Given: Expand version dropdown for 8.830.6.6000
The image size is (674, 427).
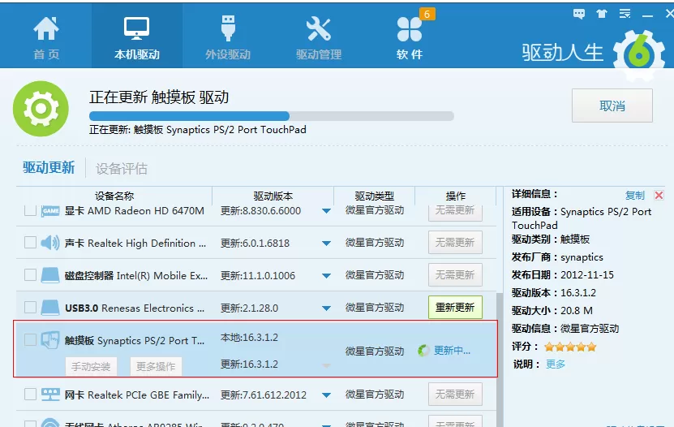Looking at the screenshot, I should point(326,211).
